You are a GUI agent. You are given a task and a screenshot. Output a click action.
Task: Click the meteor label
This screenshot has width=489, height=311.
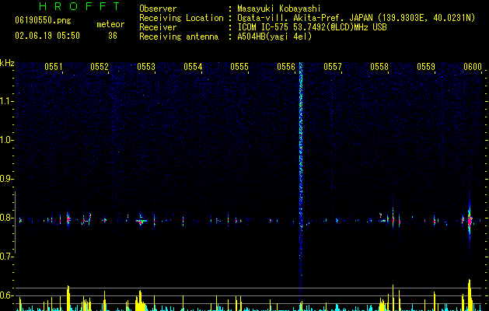[x=110, y=24]
